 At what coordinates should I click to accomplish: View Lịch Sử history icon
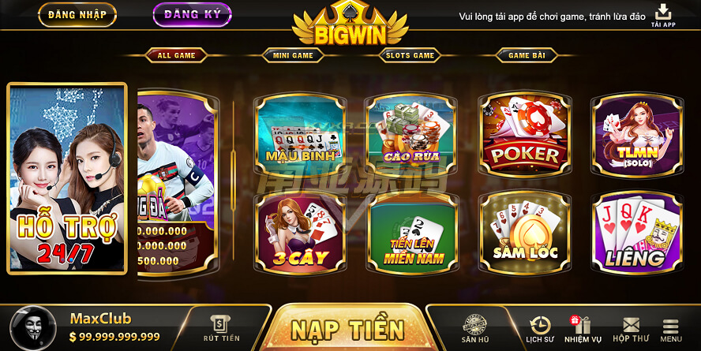(540, 330)
